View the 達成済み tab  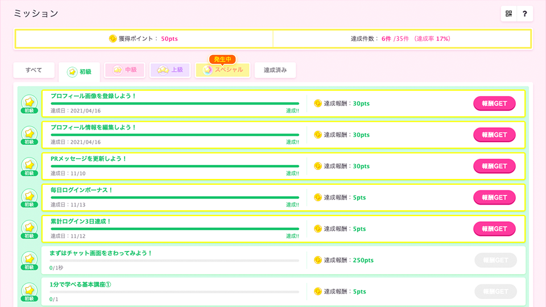tap(275, 70)
